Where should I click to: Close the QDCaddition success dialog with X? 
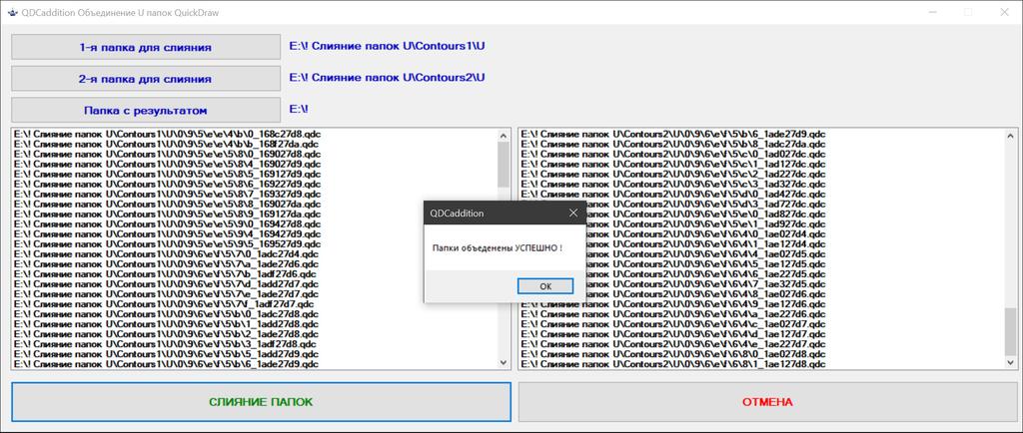pyautogui.click(x=573, y=213)
